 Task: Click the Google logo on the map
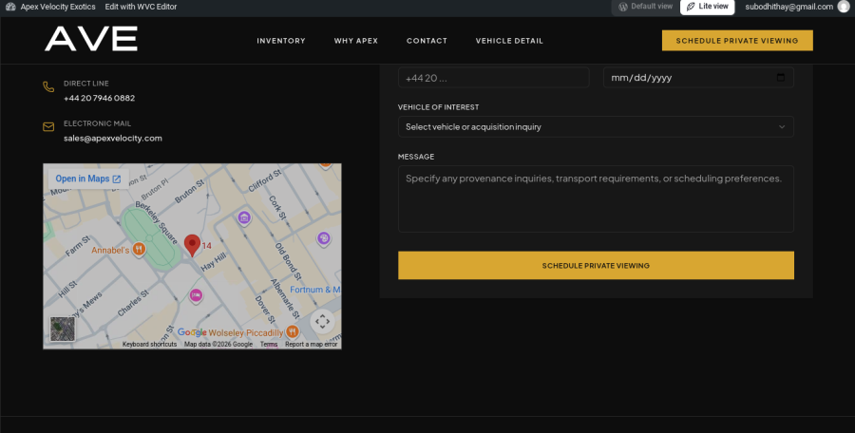192,332
